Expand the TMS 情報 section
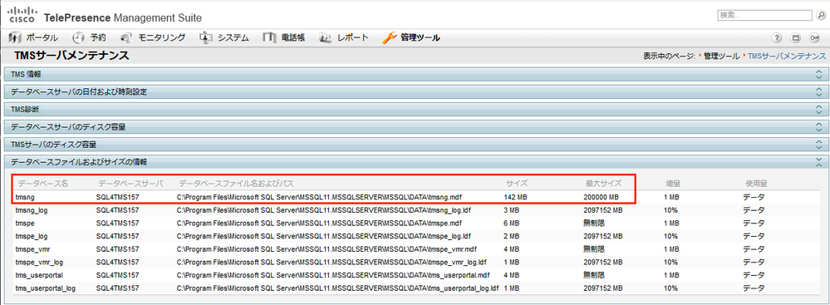Viewport: 830px width, 305px height. [x=415, y=75]
